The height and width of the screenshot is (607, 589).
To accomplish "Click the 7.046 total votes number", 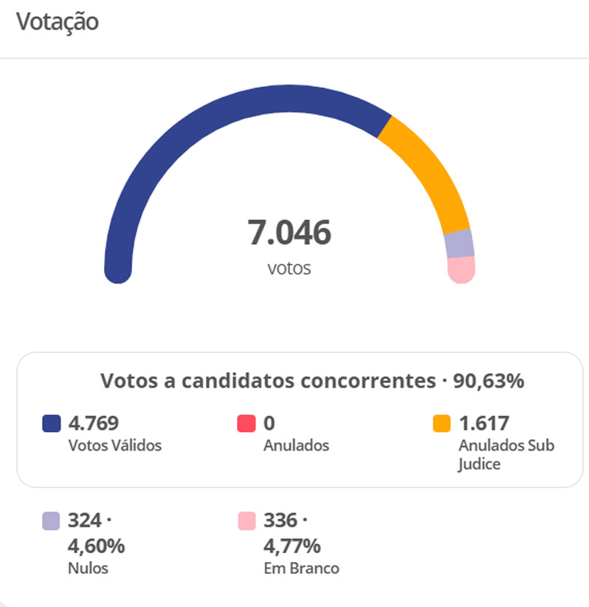I will coord(289,233).
